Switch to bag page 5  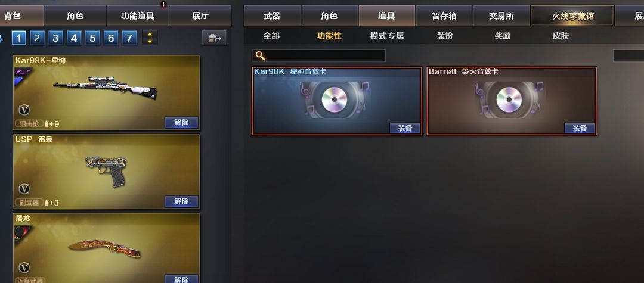[92, 39]
